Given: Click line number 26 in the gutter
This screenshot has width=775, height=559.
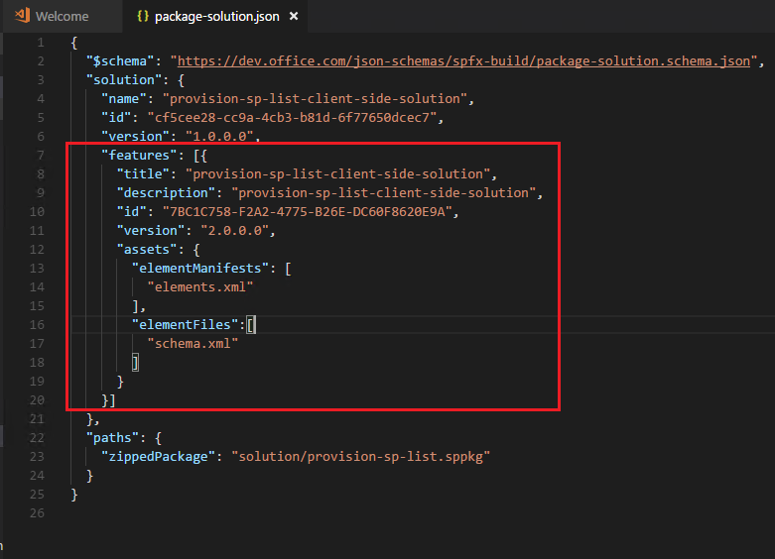Looking at the screenshot, I should (x=37, y=513).
